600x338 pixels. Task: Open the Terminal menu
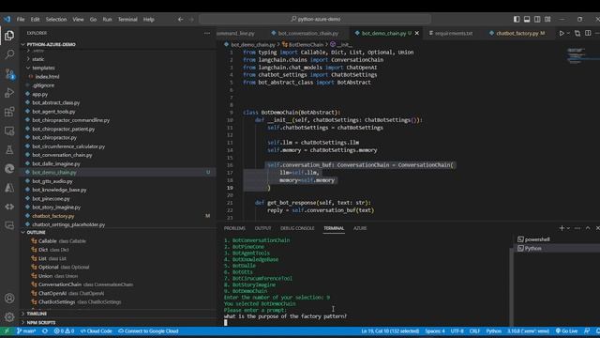[127, 19]
